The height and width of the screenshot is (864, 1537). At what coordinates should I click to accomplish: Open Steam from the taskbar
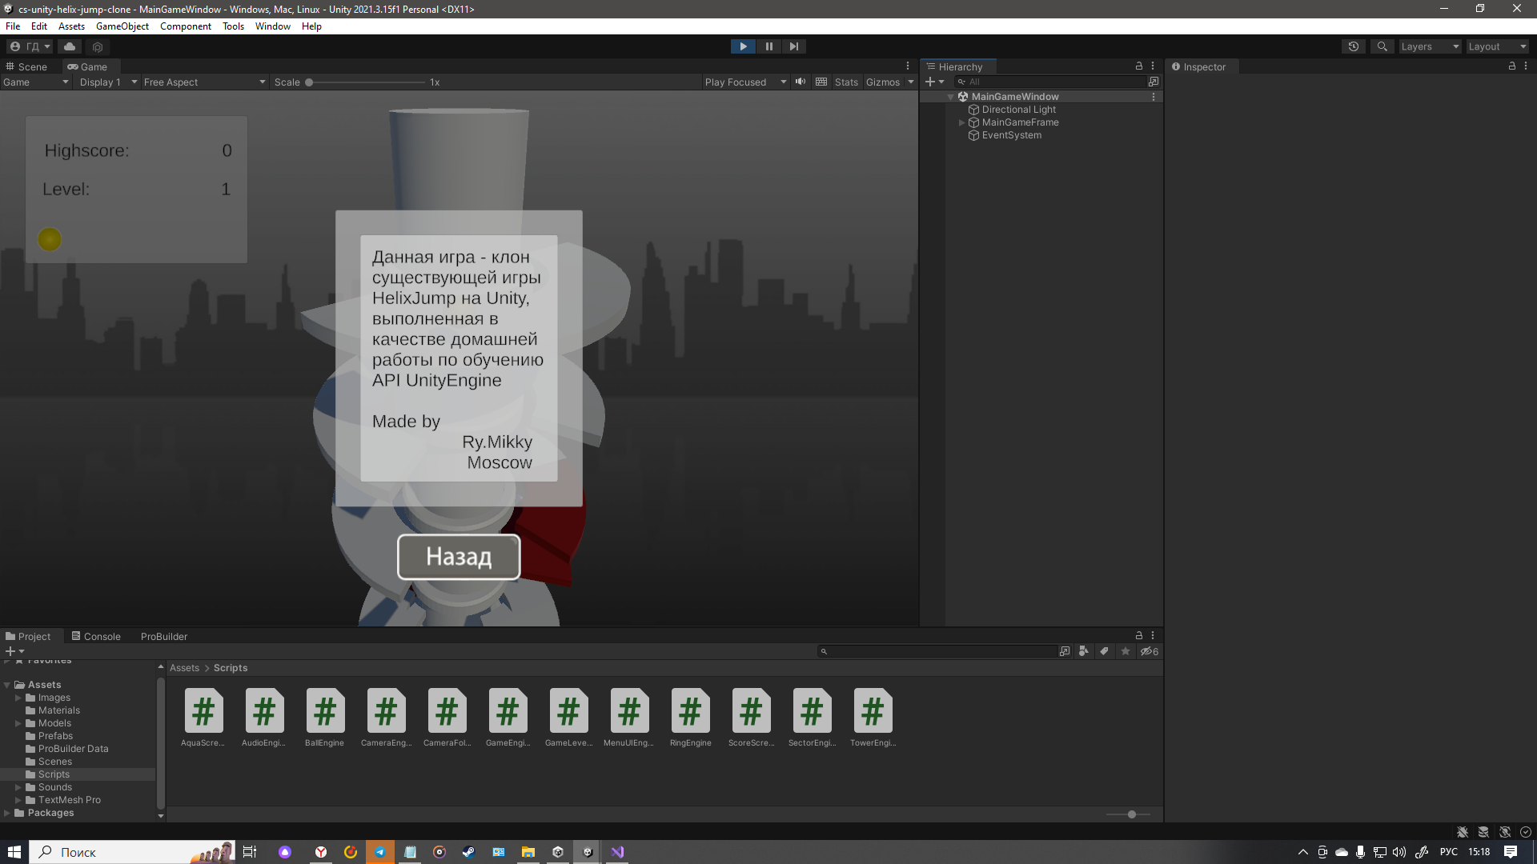tap(468, 852)
